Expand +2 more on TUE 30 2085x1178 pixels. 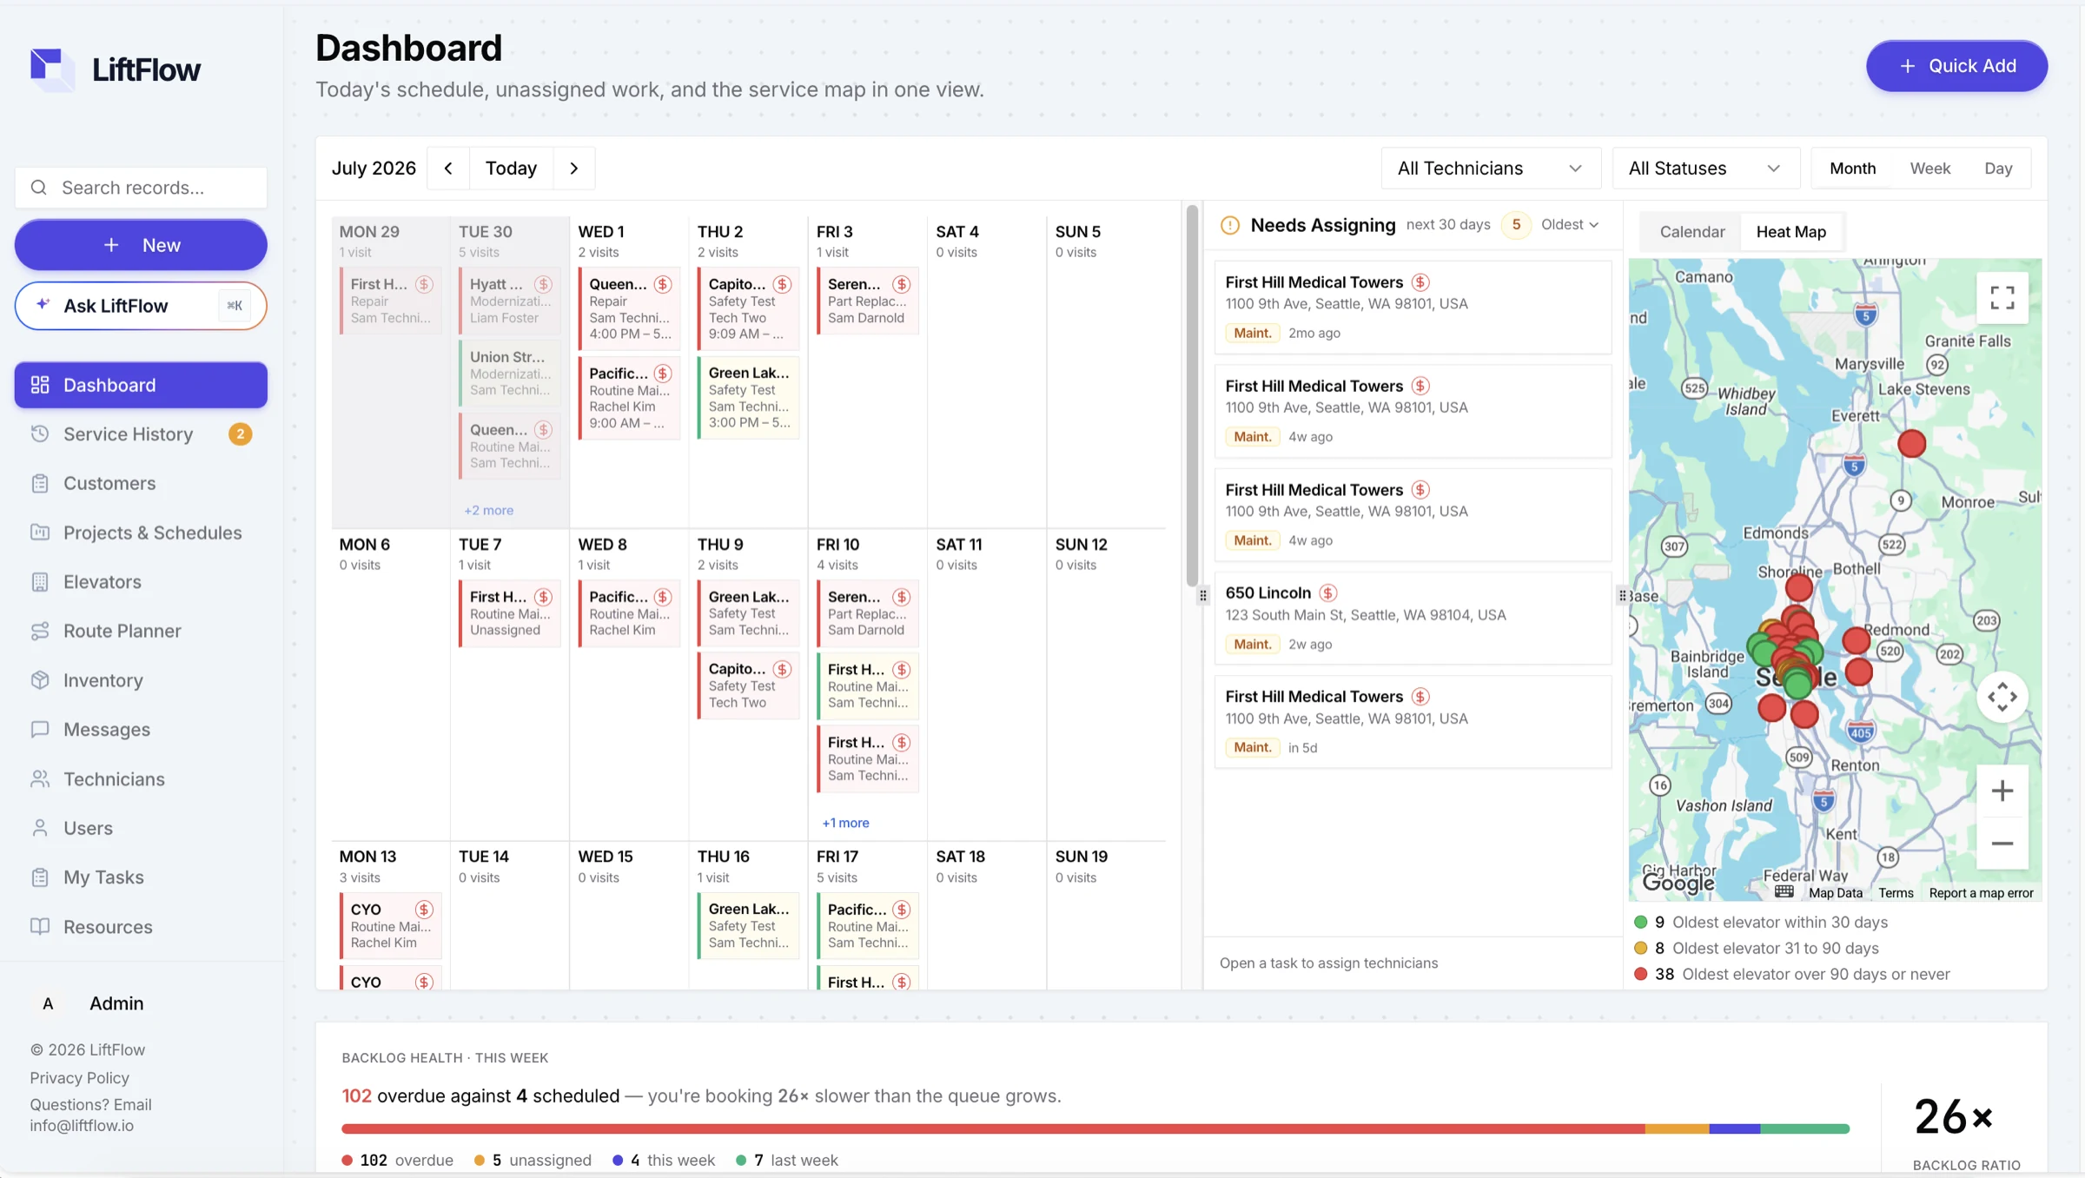coord(488,510)
